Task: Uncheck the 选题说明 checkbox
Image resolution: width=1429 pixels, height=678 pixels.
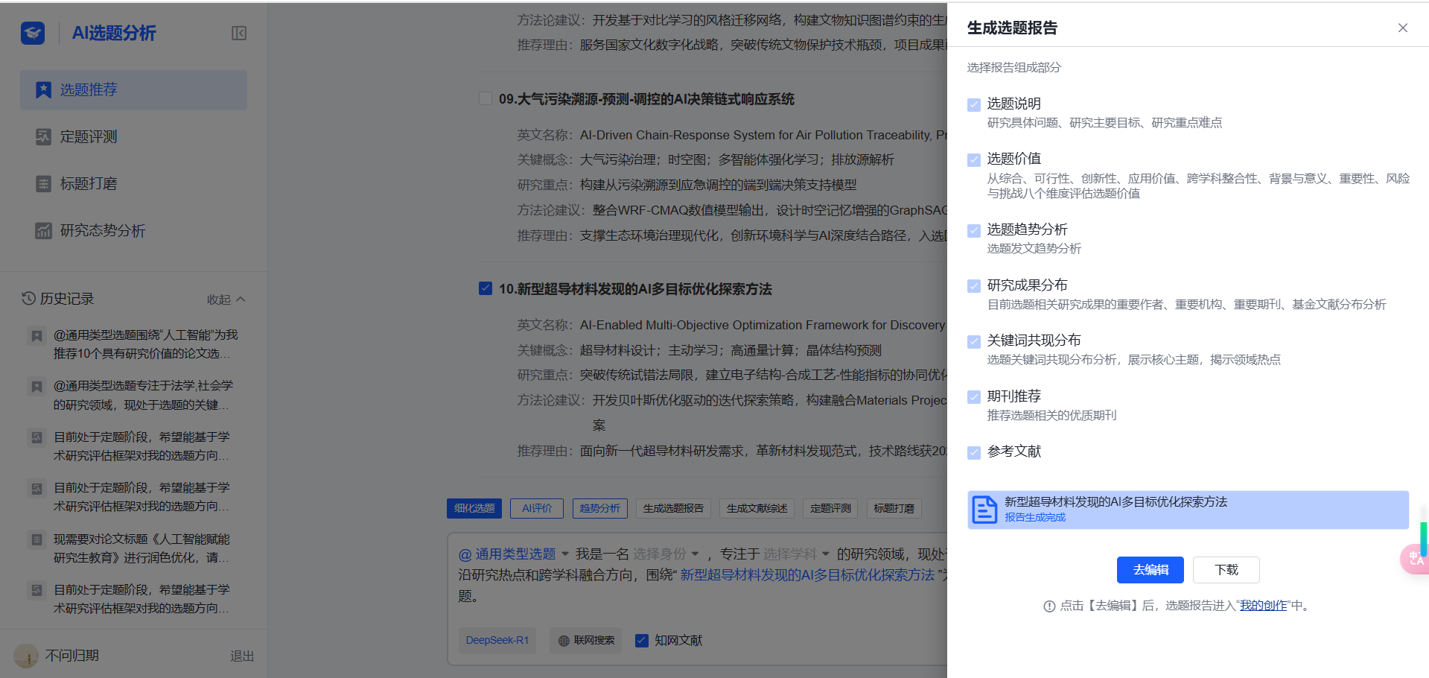Action: click(974, 104)
